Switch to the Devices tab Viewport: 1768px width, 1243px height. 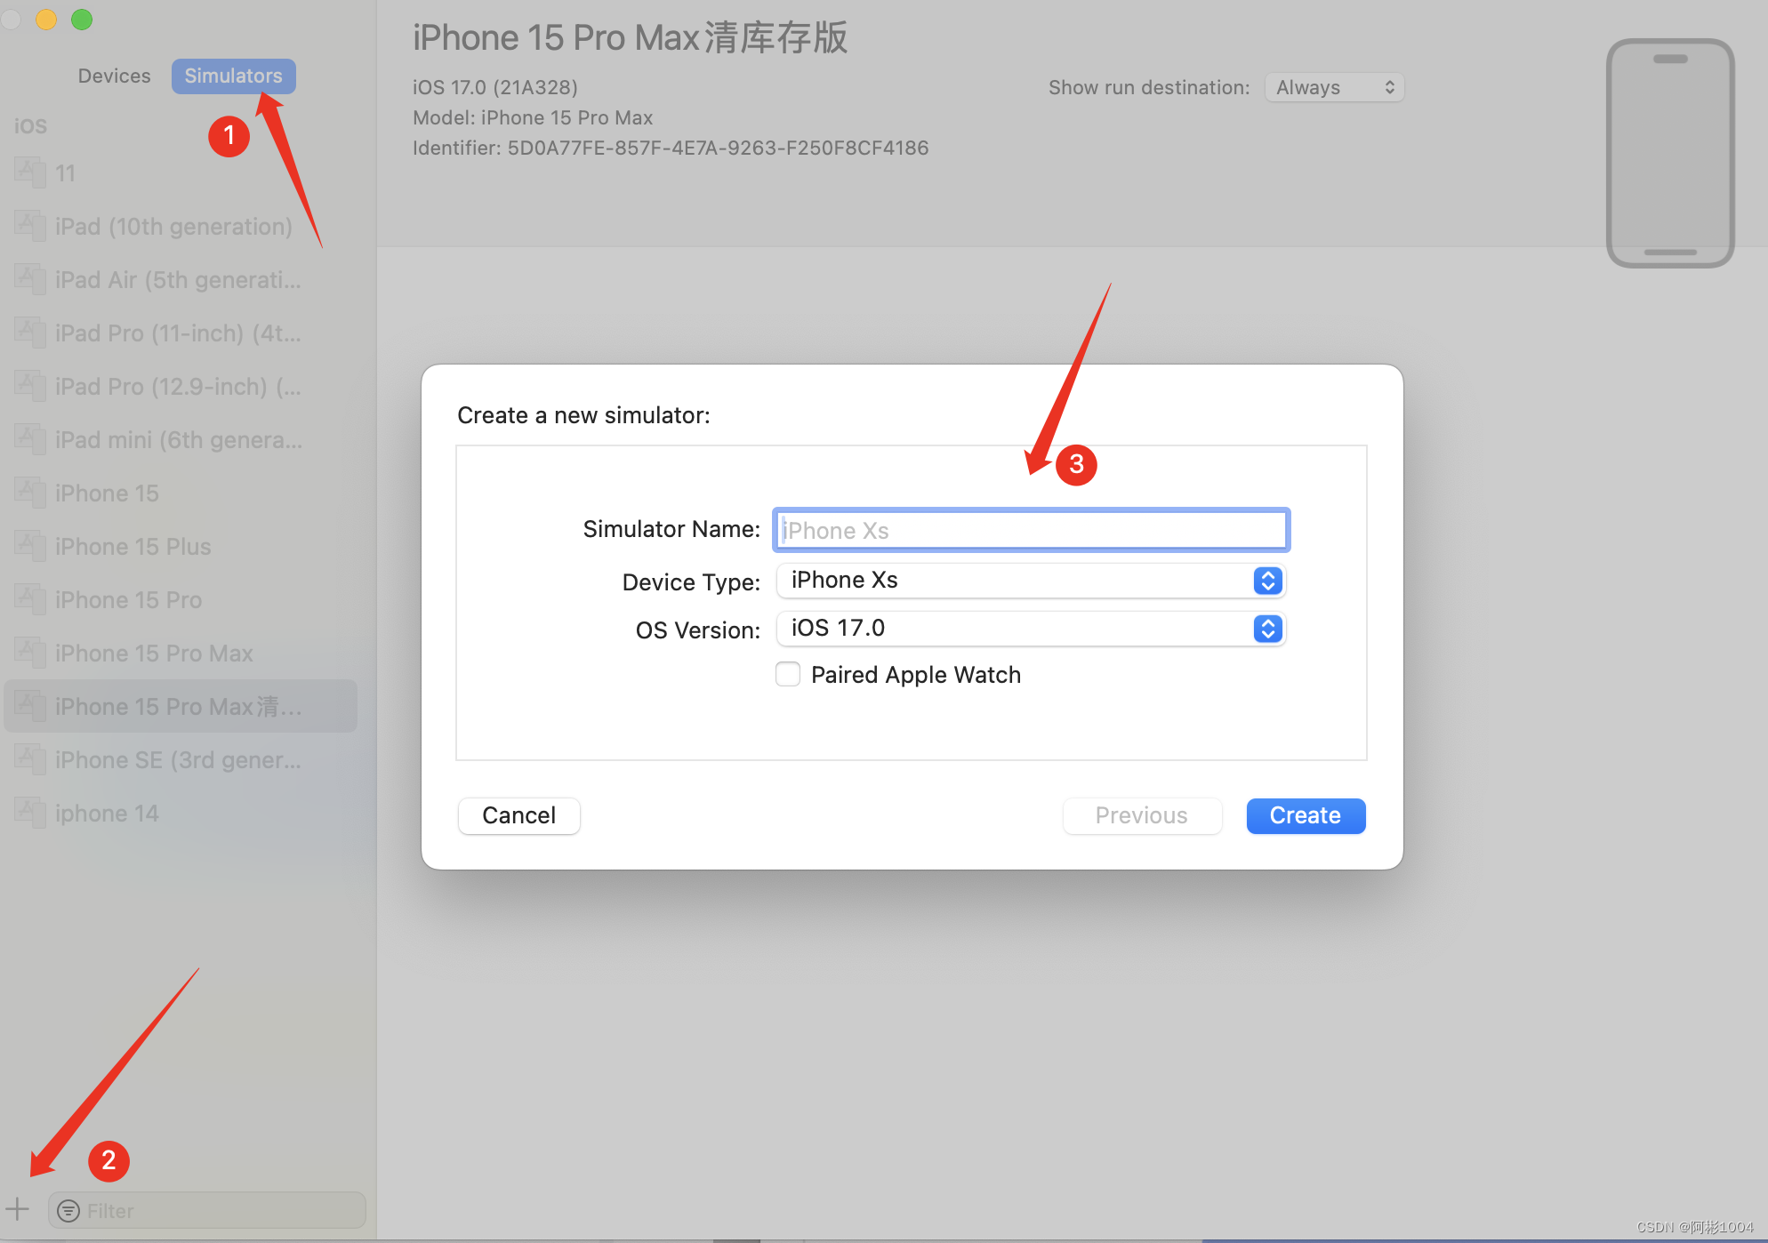(x=114, y=76)
